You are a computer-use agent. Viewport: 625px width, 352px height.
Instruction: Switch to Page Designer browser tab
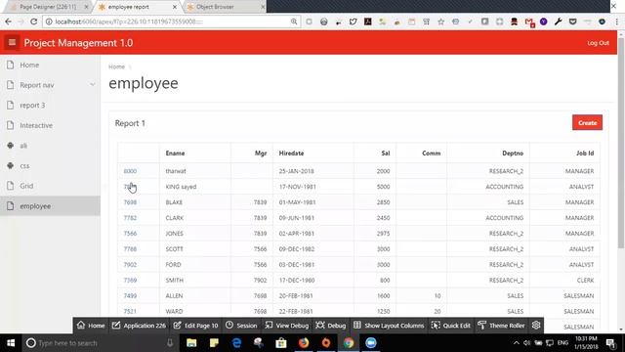tap(48, 7)
